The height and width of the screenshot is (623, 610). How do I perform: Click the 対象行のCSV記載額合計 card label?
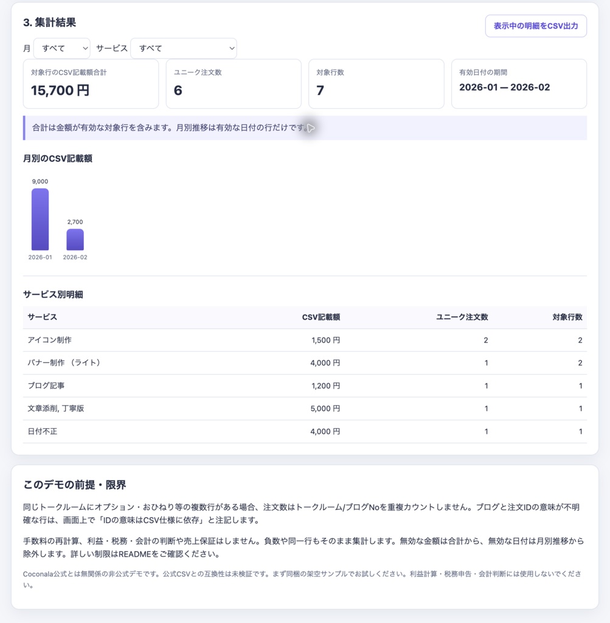(69, 72)
